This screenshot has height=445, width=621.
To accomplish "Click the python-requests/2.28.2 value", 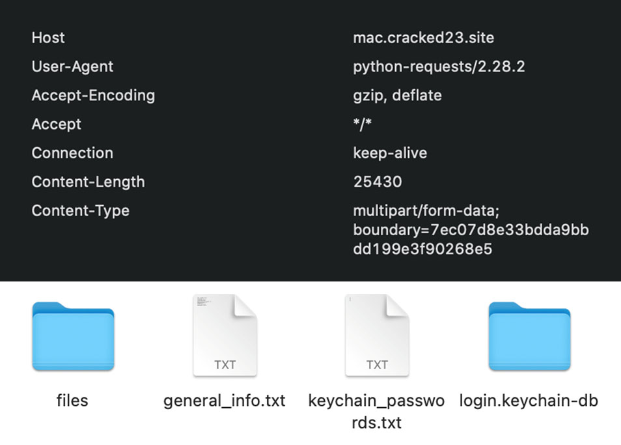I will pyautogui.click(x=439, y=66).
